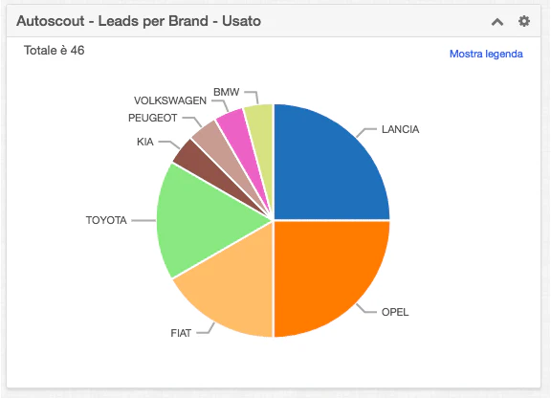
Task: Collapse the panel with the chevron
Action: pyautogui.click(x=497, y=22)
